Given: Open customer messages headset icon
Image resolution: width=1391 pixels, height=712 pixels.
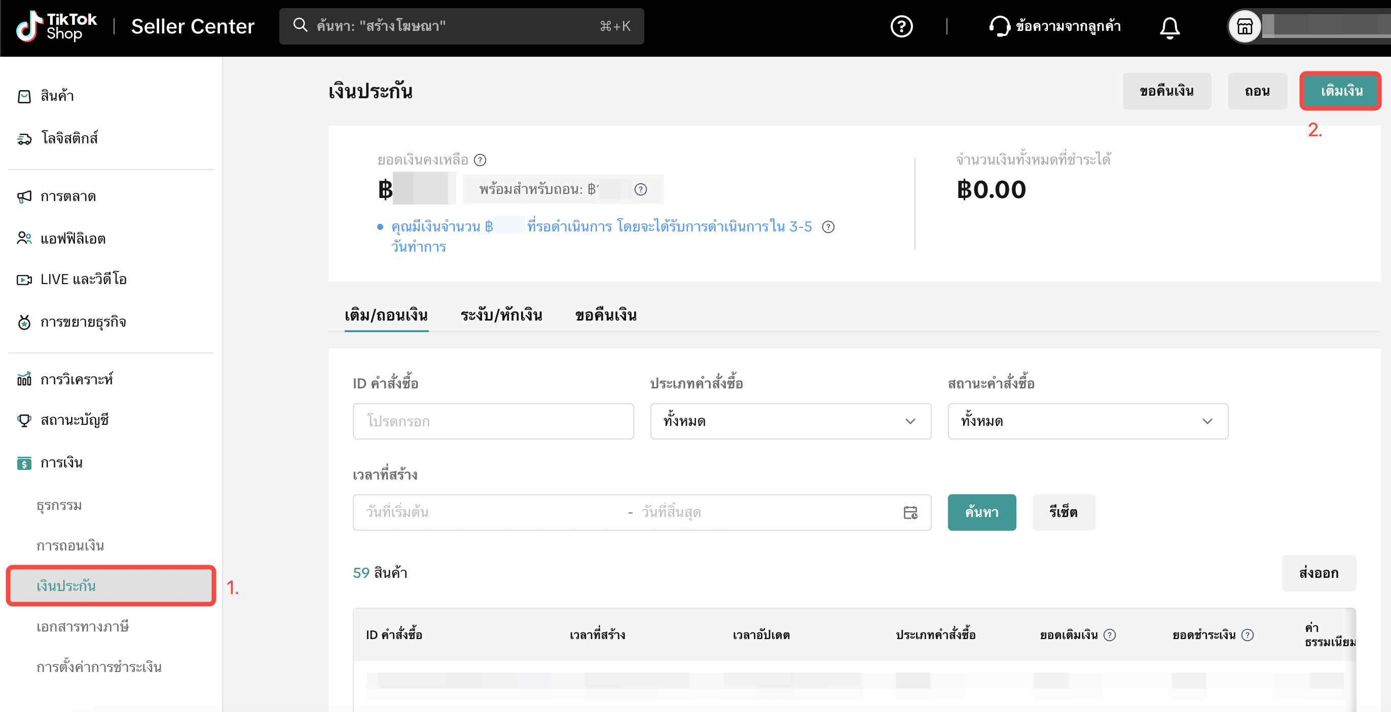Looking at the screenshot, I should 999,26.
